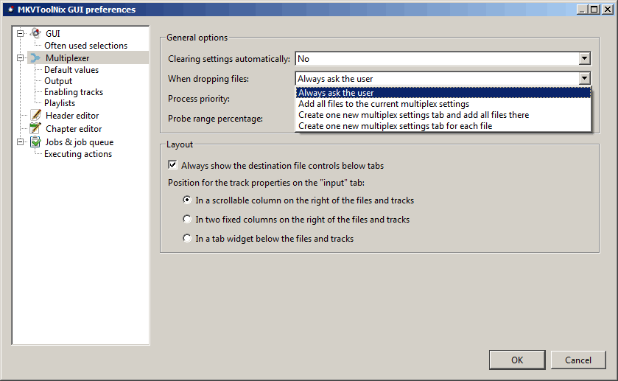This screenshot has width=618, height=381.
Task: Confirm preferences with OK button
Action: pyautogui.click(x=517, y=360)
